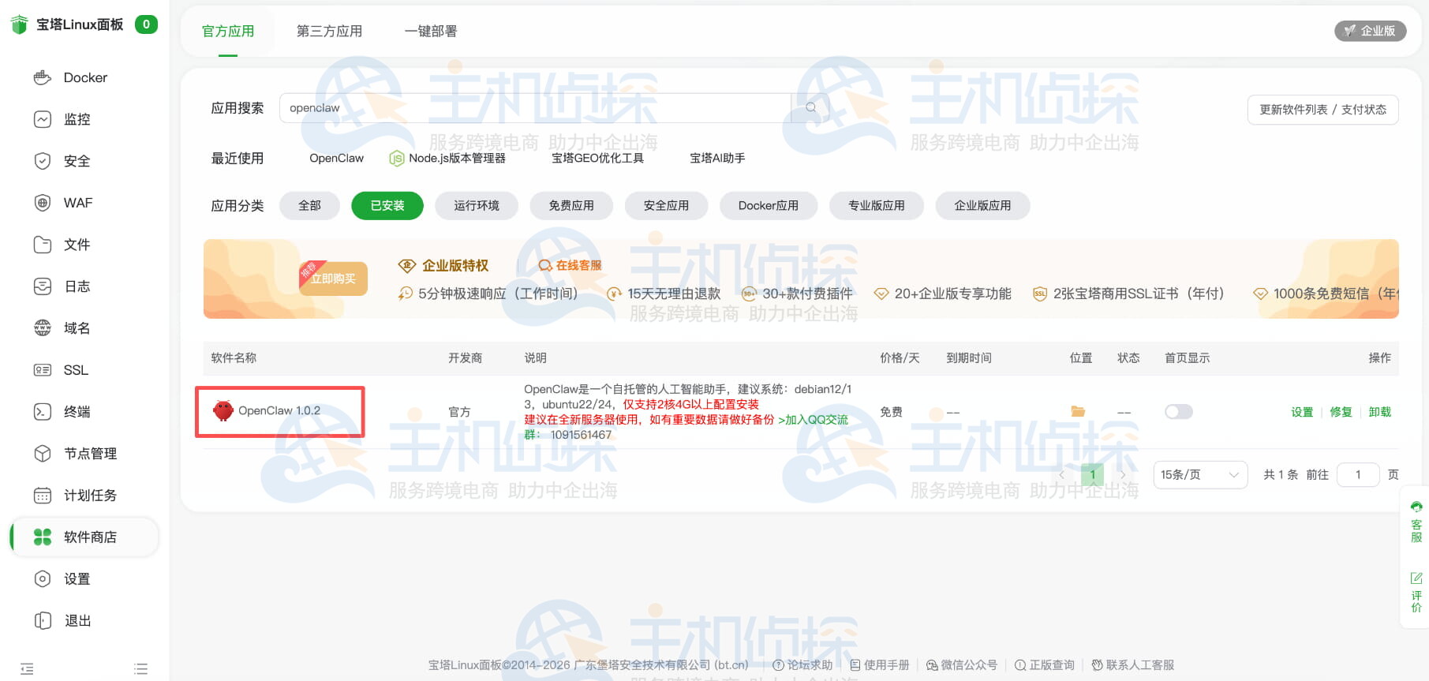Open 节点管理 node management icon
This screenshot has height=681, width=1429.
pos(43,454)
